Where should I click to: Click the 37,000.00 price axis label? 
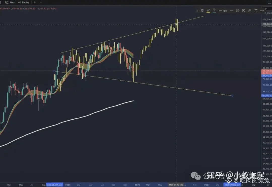(267, 132)
